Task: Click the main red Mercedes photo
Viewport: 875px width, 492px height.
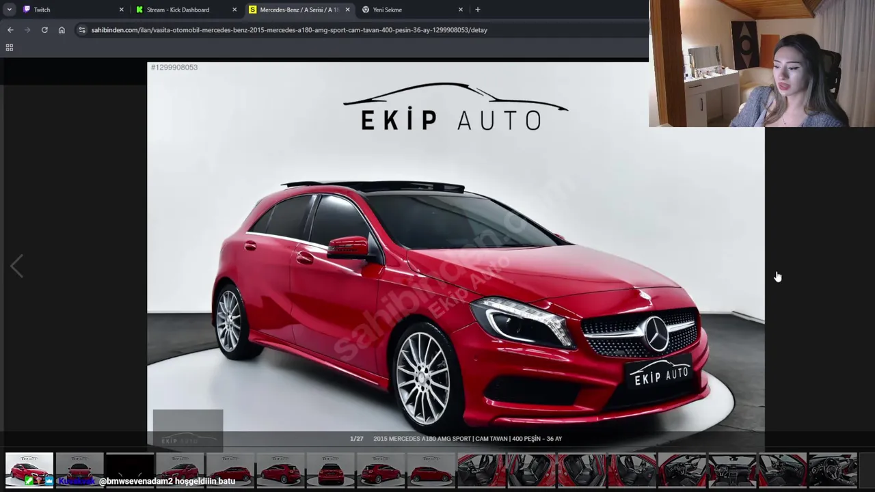Action: point(456,256)
